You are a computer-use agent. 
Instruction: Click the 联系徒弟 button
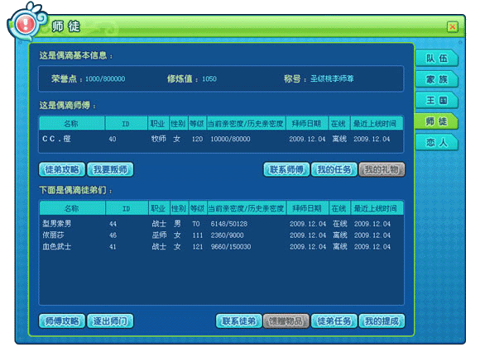(239, 321)
